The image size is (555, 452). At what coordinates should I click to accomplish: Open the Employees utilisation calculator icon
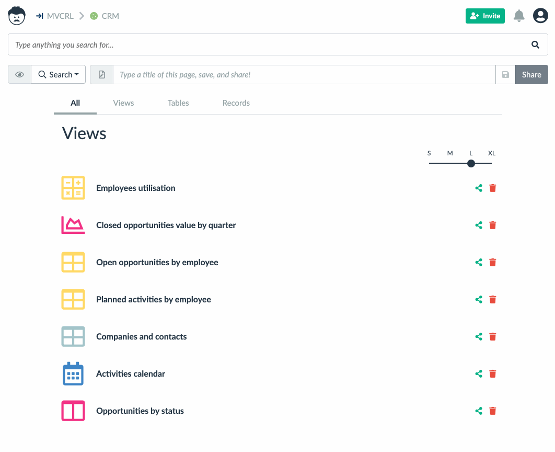pos(73,188)
